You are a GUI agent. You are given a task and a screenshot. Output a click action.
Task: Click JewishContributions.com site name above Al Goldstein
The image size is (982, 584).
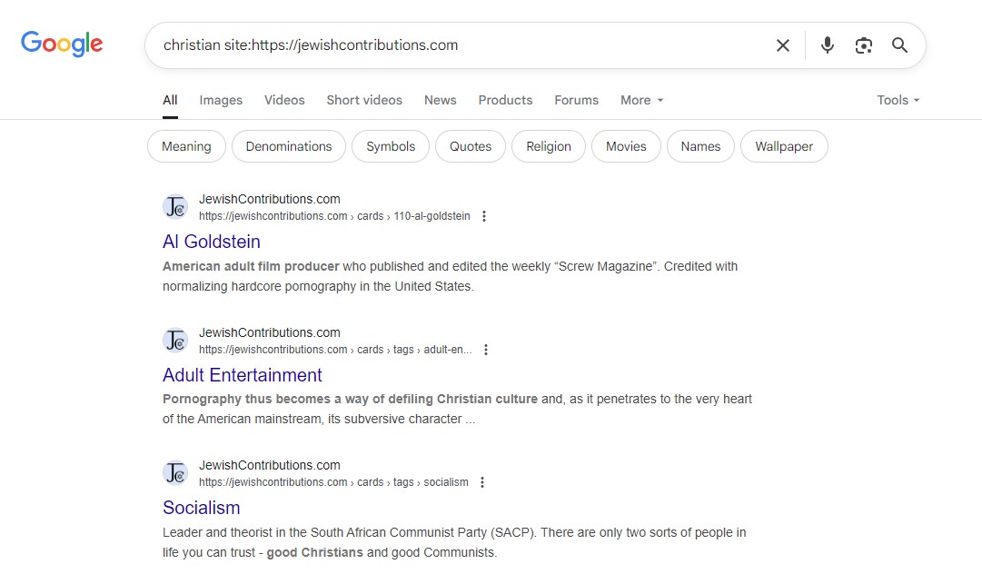(270, 199)
